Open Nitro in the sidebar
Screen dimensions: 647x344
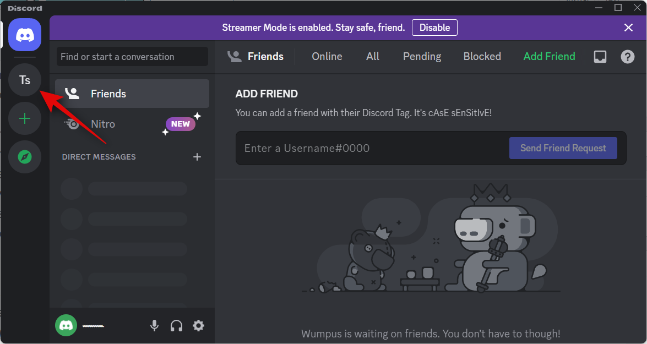[103, 124]
